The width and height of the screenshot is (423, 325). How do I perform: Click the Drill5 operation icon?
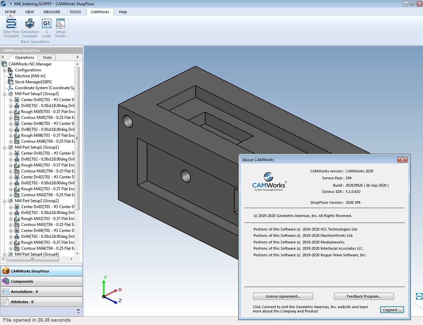point(17,106)
